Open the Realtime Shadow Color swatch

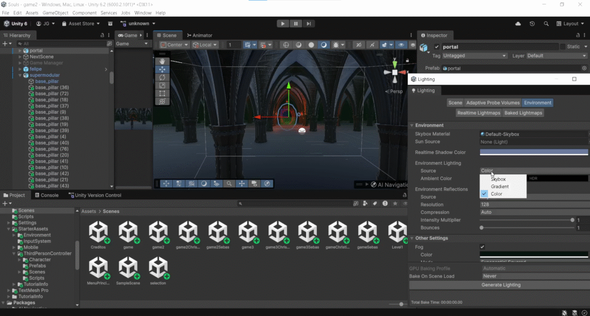(x=533, y=152)
